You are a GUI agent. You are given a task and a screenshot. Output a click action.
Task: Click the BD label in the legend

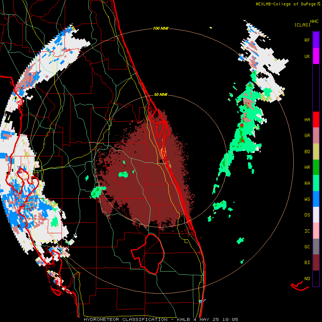307,152
